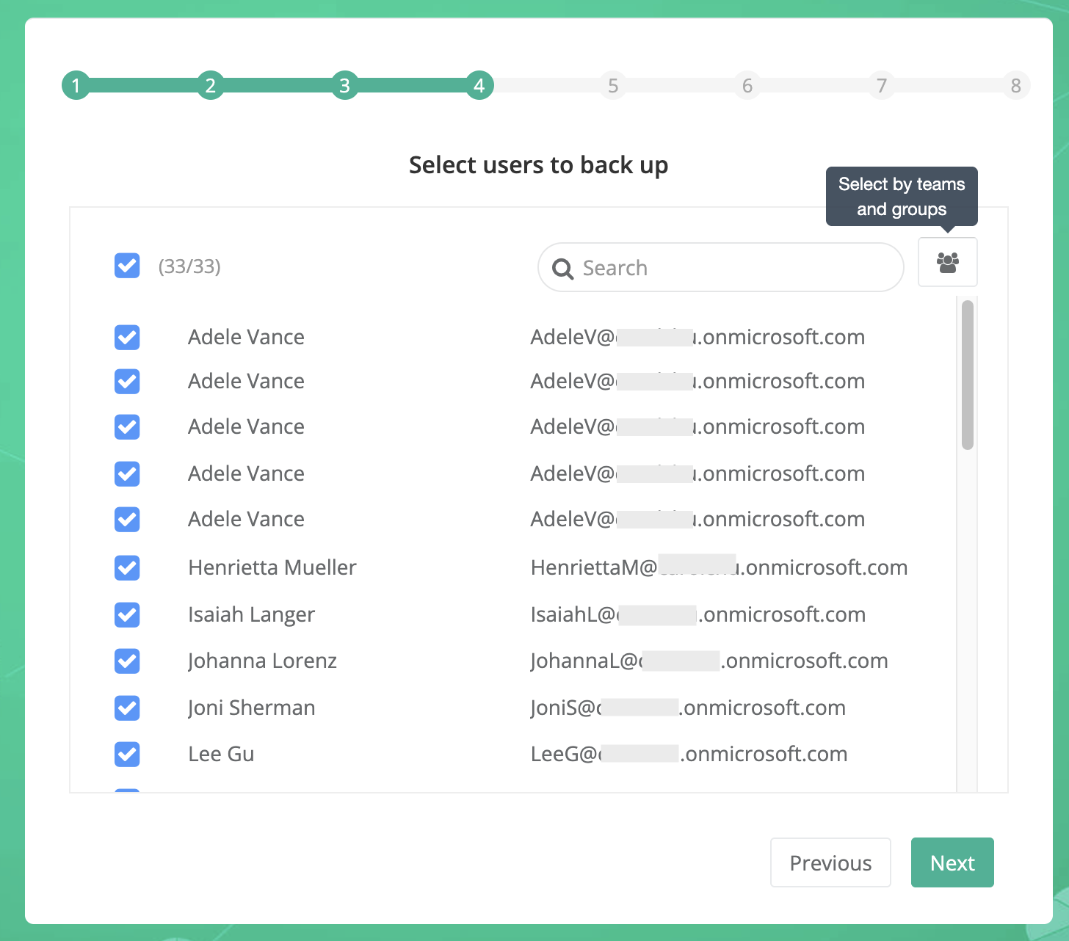1069x941 pixels.
Task: Click the completed step 2 circle
Action: pyautogui.click(x=211, y=85)
